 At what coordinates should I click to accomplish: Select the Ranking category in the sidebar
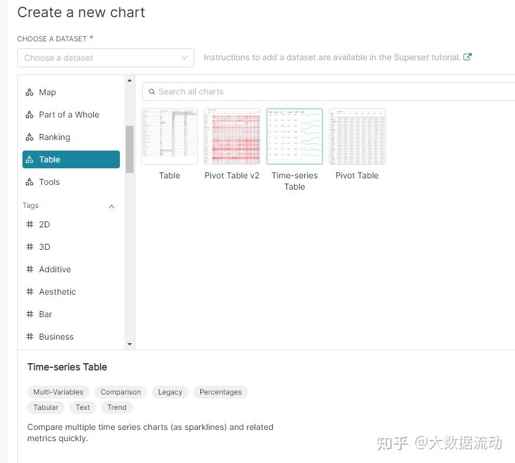tap(54, 137)
